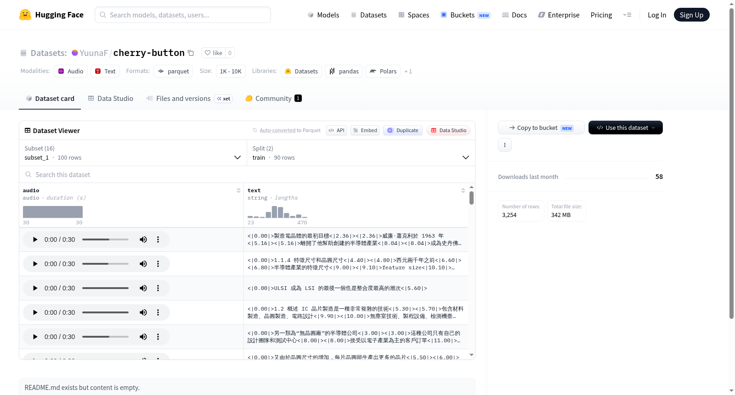Mute the audio in the 1.1.4 row
Viewport: 735px width, 395px height.
point(143,264)
